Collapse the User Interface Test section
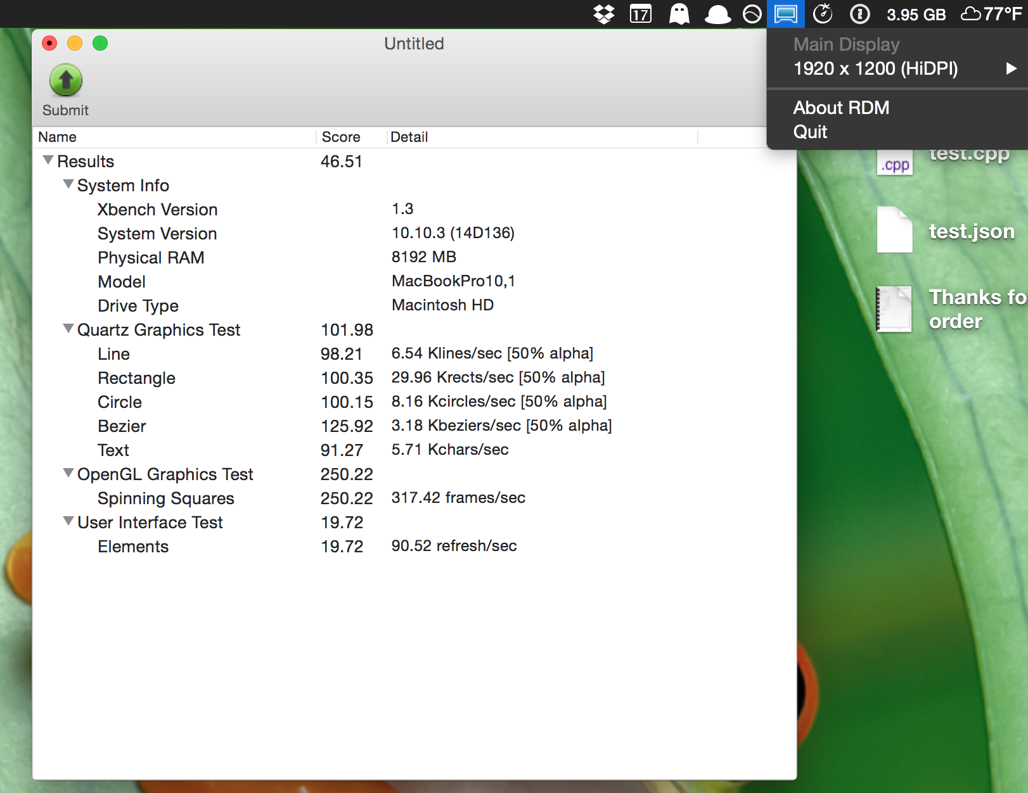The height and width of the screenshot is (793, 1028). coord(68,522)
